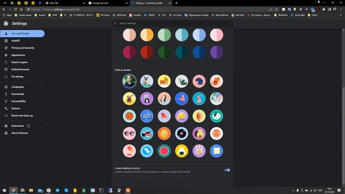The height and width of the screenshot is (194, 345).
Task: Choose the basketball avatar
Action: pyautogui.click(x=129, y=116)
